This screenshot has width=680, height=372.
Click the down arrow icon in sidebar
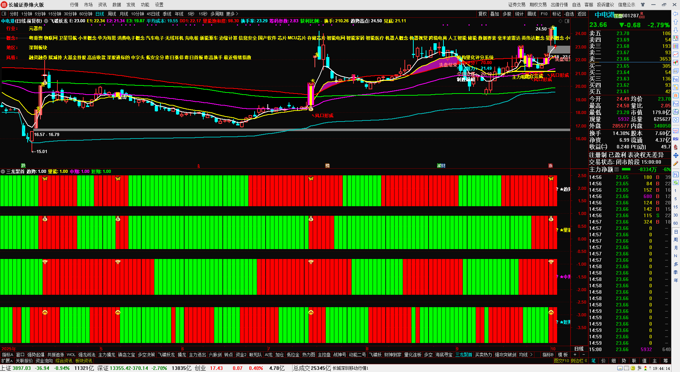pyautogui.click(x=676, y=30)
